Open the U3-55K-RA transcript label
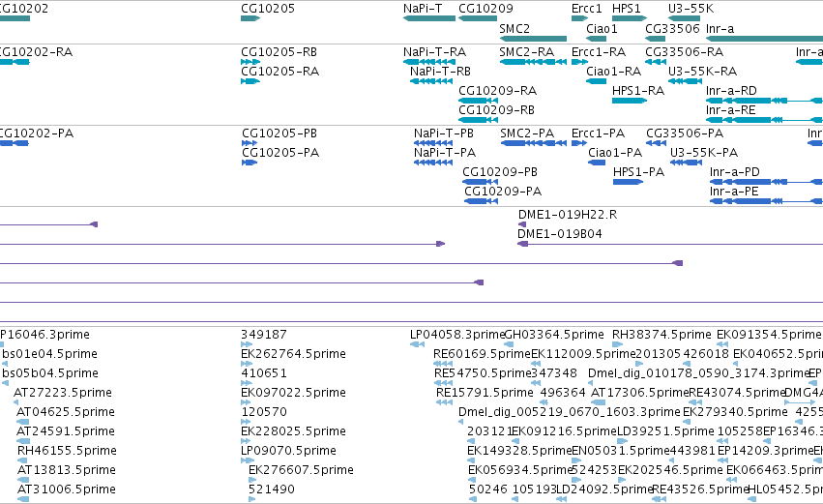Viewport: 823px width, 504px height. (702, 72)
